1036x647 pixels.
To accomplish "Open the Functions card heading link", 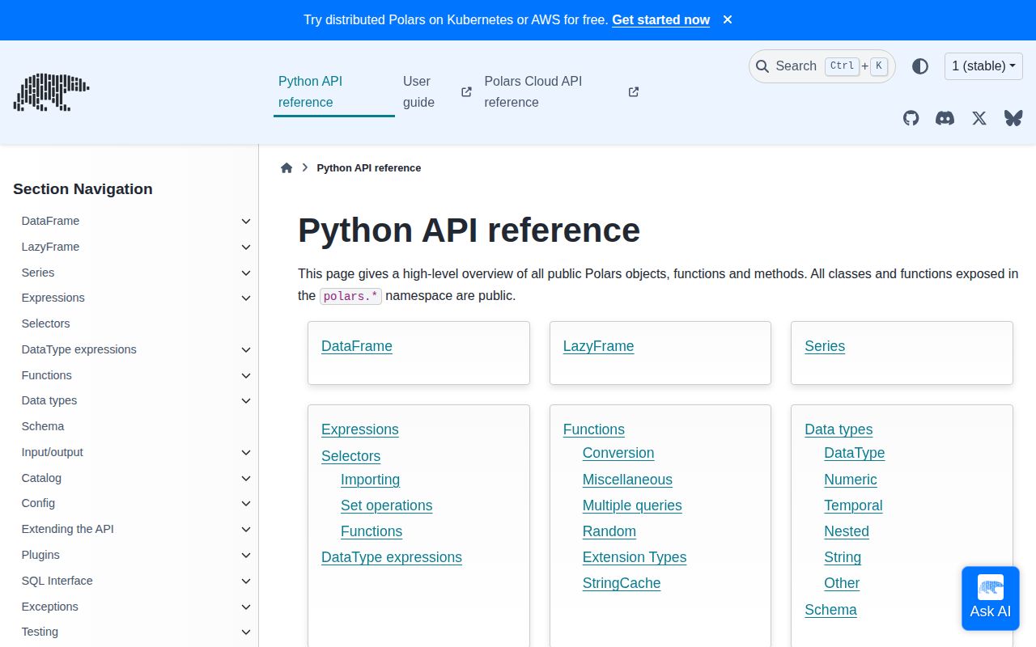I will coord(594,429).
